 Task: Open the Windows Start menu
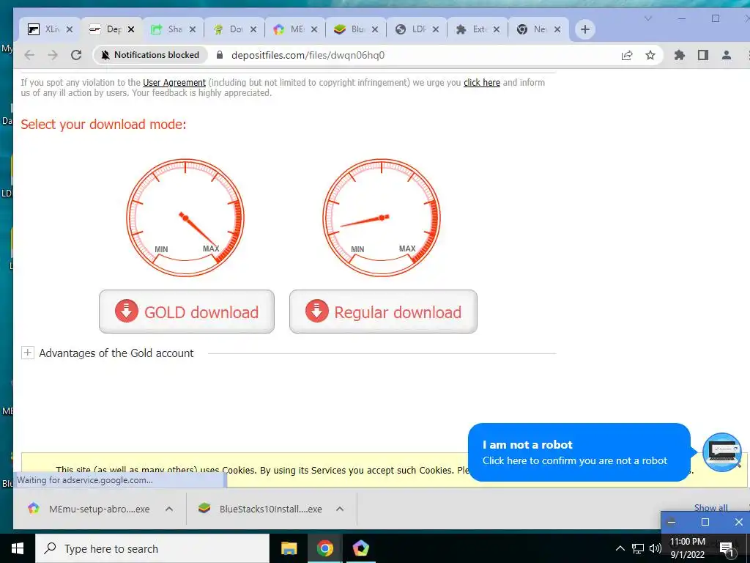18,548
